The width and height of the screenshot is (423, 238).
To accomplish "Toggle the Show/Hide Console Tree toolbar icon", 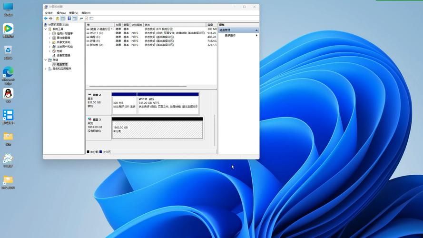I will tap(63, 19).
